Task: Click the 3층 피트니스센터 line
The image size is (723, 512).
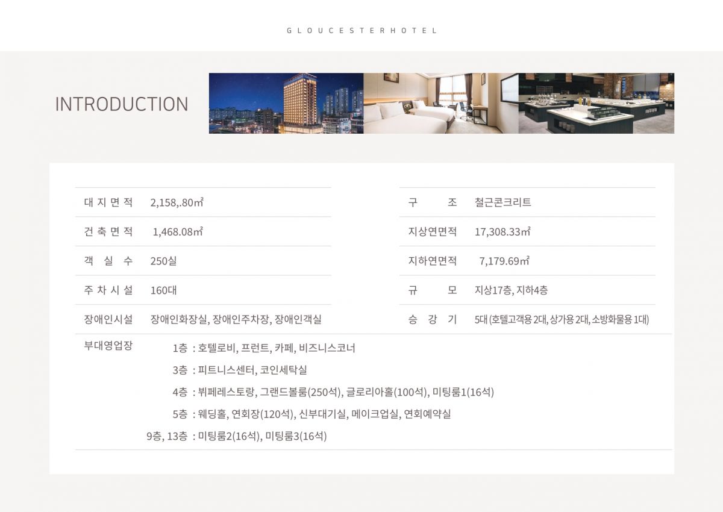Action: point(240,370)
